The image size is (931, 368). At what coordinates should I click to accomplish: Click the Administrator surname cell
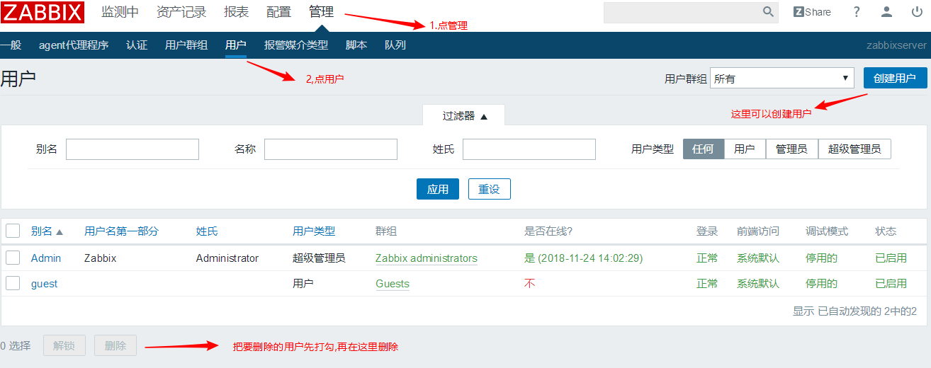click(227, 258)
